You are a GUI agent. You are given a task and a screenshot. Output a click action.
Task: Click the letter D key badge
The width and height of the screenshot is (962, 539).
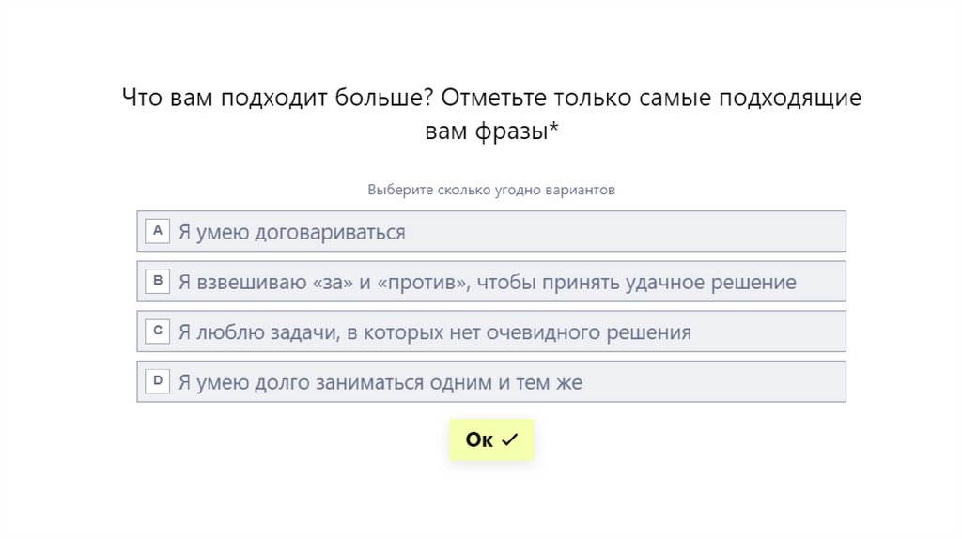158,381
